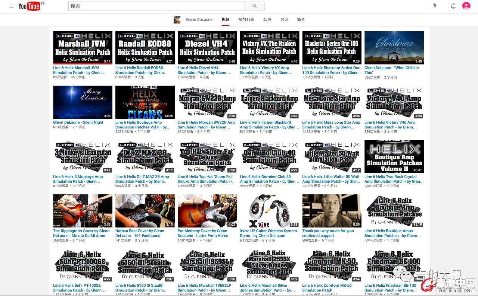Switch to the 播放列表 tab
The width and height of the screenshot is (478, 296).
click(x=246, y=20)
